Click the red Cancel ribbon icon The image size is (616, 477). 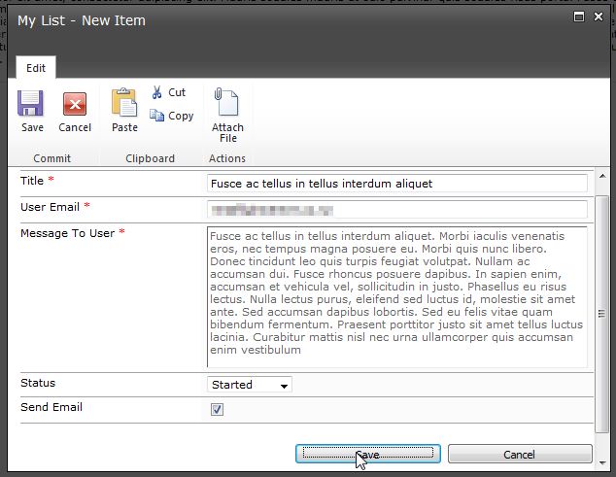pyautogui.click(x=75, y=104)
